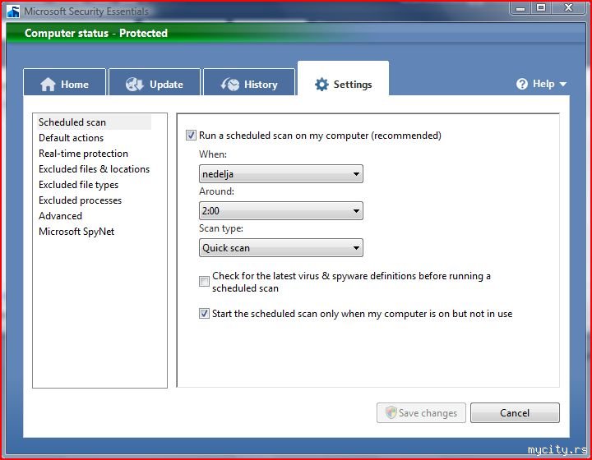Image resolution: width=592 pixels, height=460 pixels.
Task: Click the Microsoft Security Essentials title bar icon
Action: click(14, 11)
